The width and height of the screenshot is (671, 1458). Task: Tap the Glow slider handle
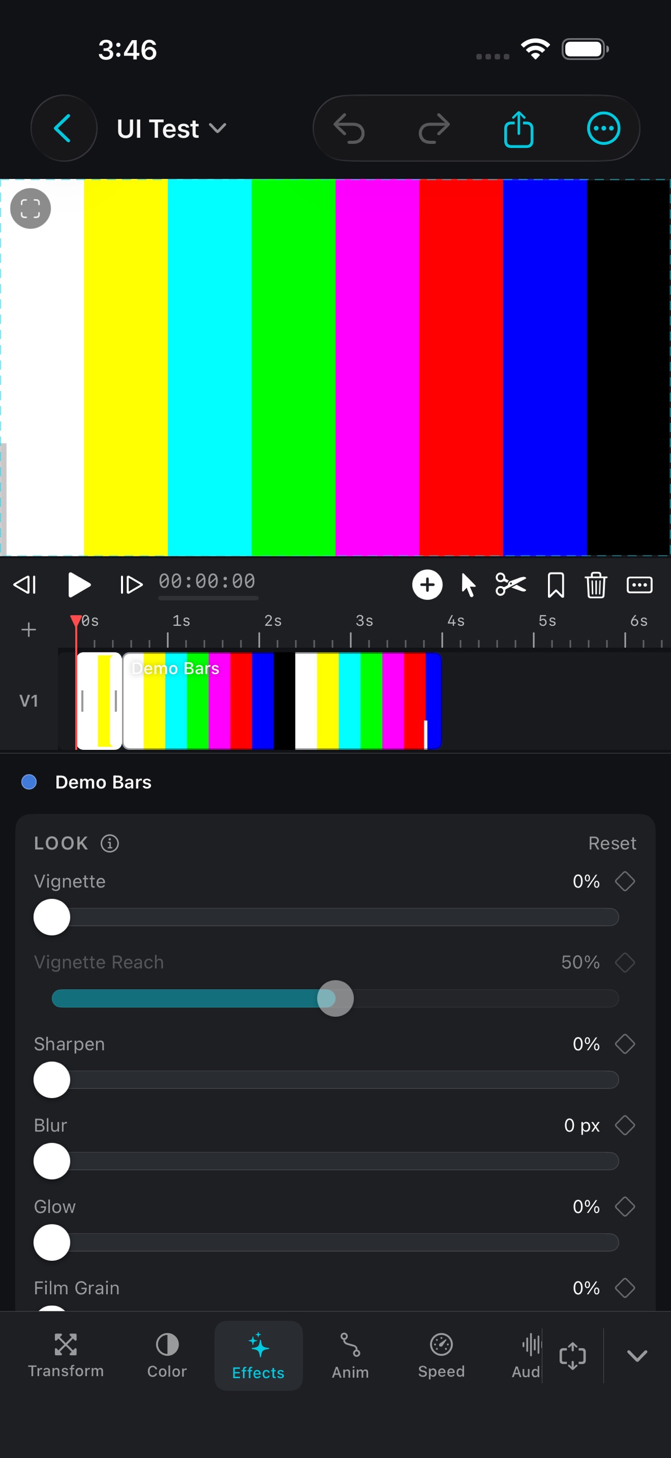click(x=52, y=1242)
